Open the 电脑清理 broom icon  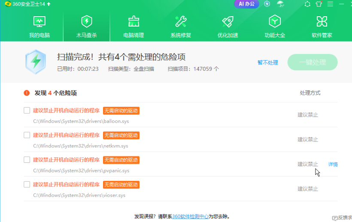pos(134,22)
